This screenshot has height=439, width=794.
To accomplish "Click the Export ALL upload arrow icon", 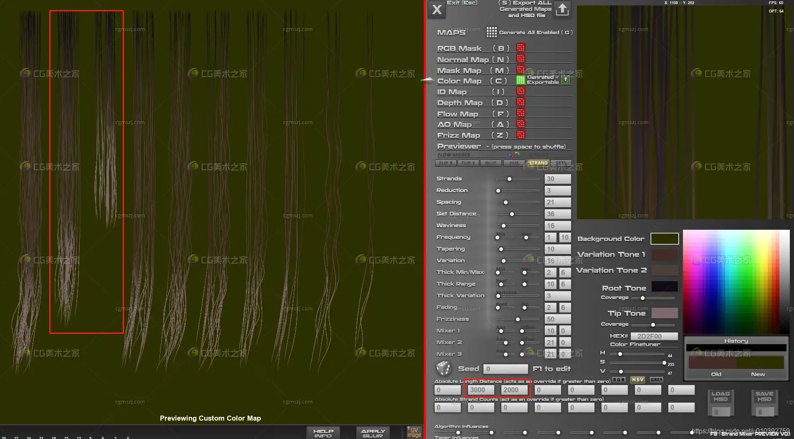I will (562, 9).
